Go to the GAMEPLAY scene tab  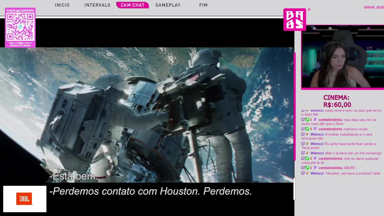168,5
